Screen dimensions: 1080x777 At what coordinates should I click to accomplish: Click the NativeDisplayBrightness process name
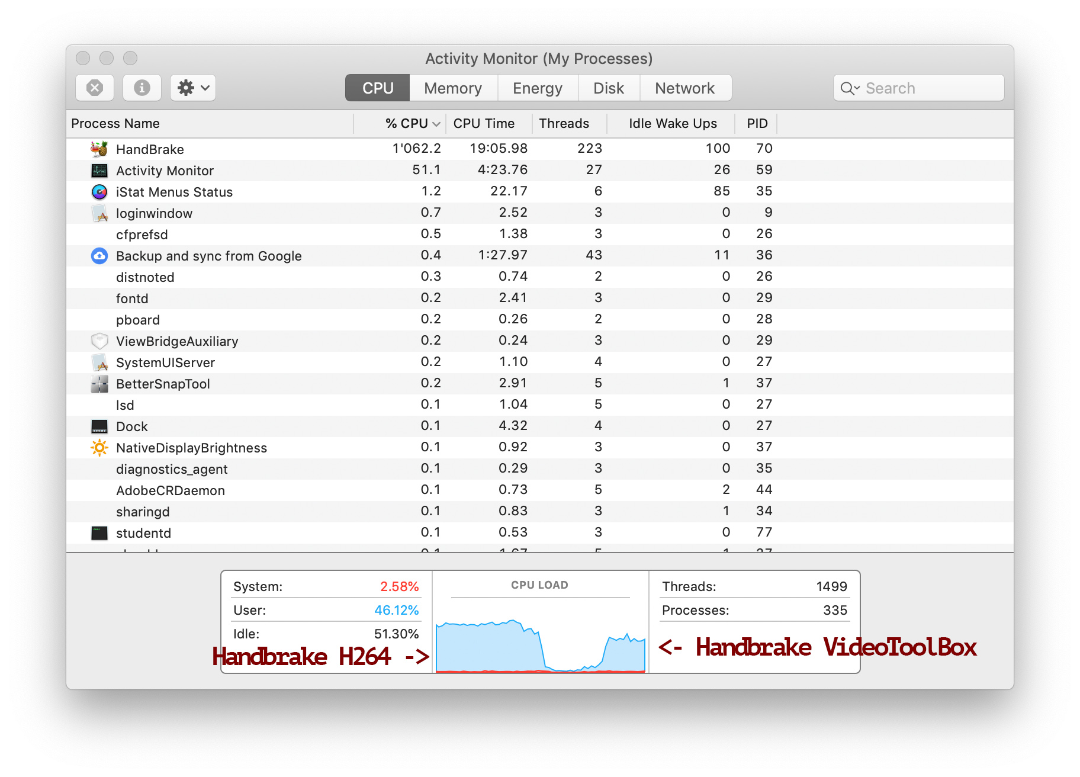(x=191, y=448)
